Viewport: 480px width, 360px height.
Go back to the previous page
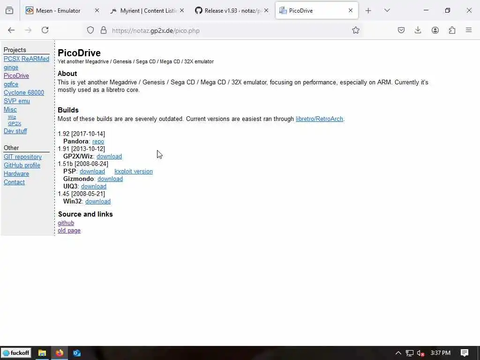pyautogui.click(x=11, y=30)
